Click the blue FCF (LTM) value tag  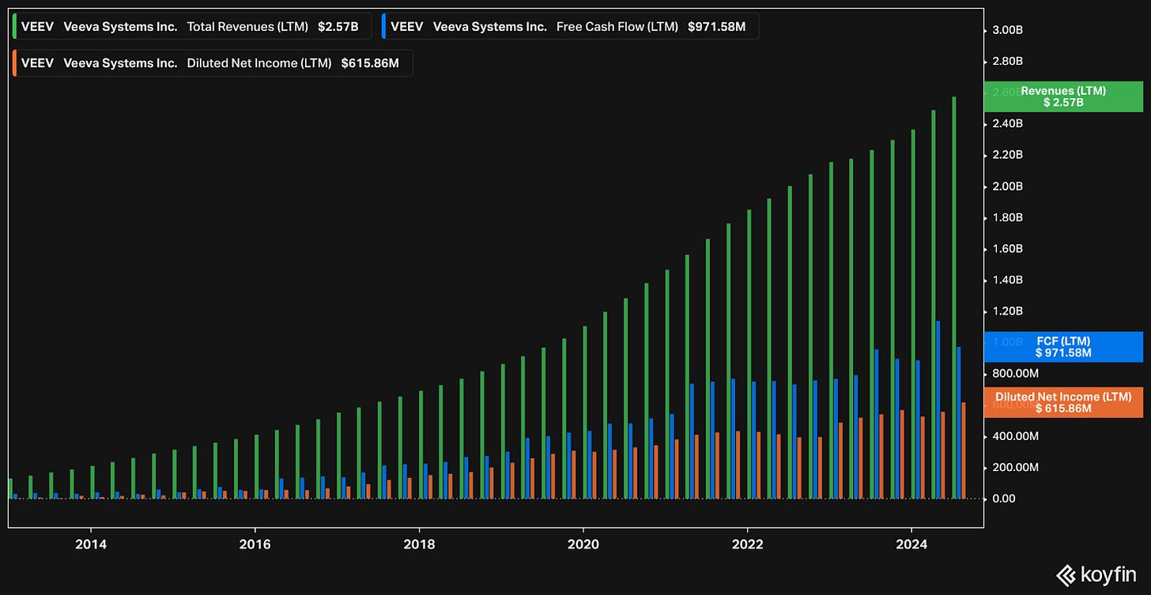coord(1063,347)
